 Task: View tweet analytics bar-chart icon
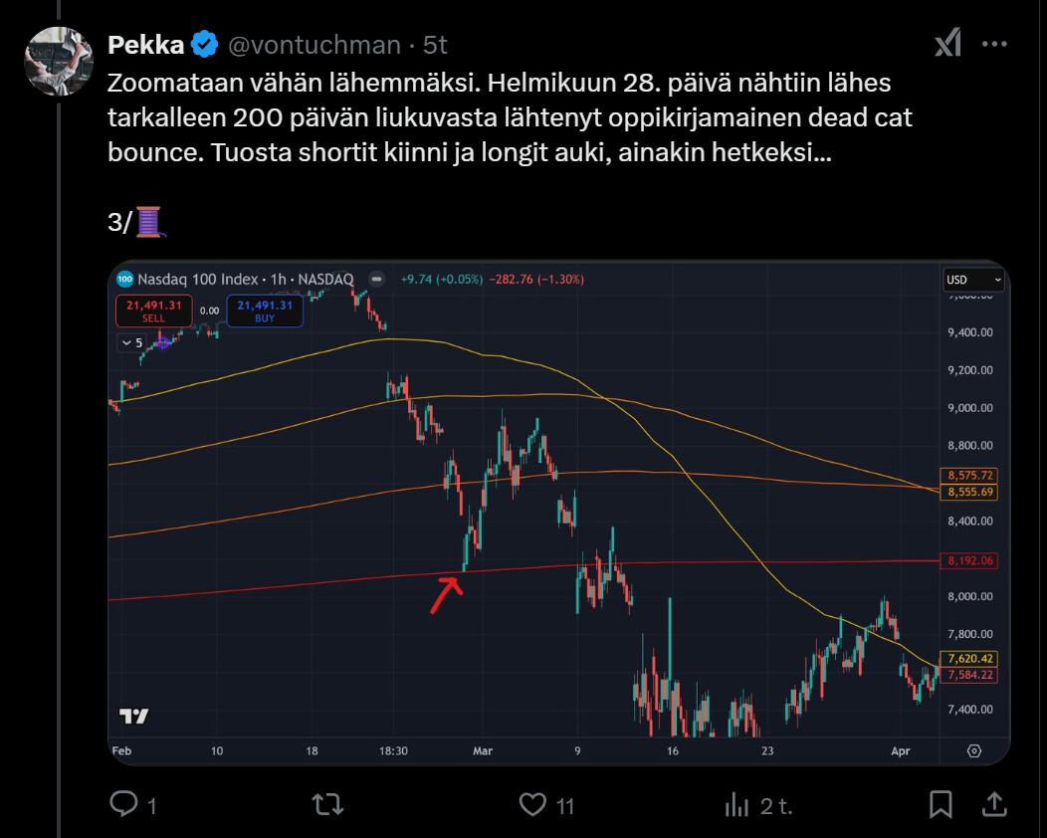pyautogui.click(x=736, y=804)
